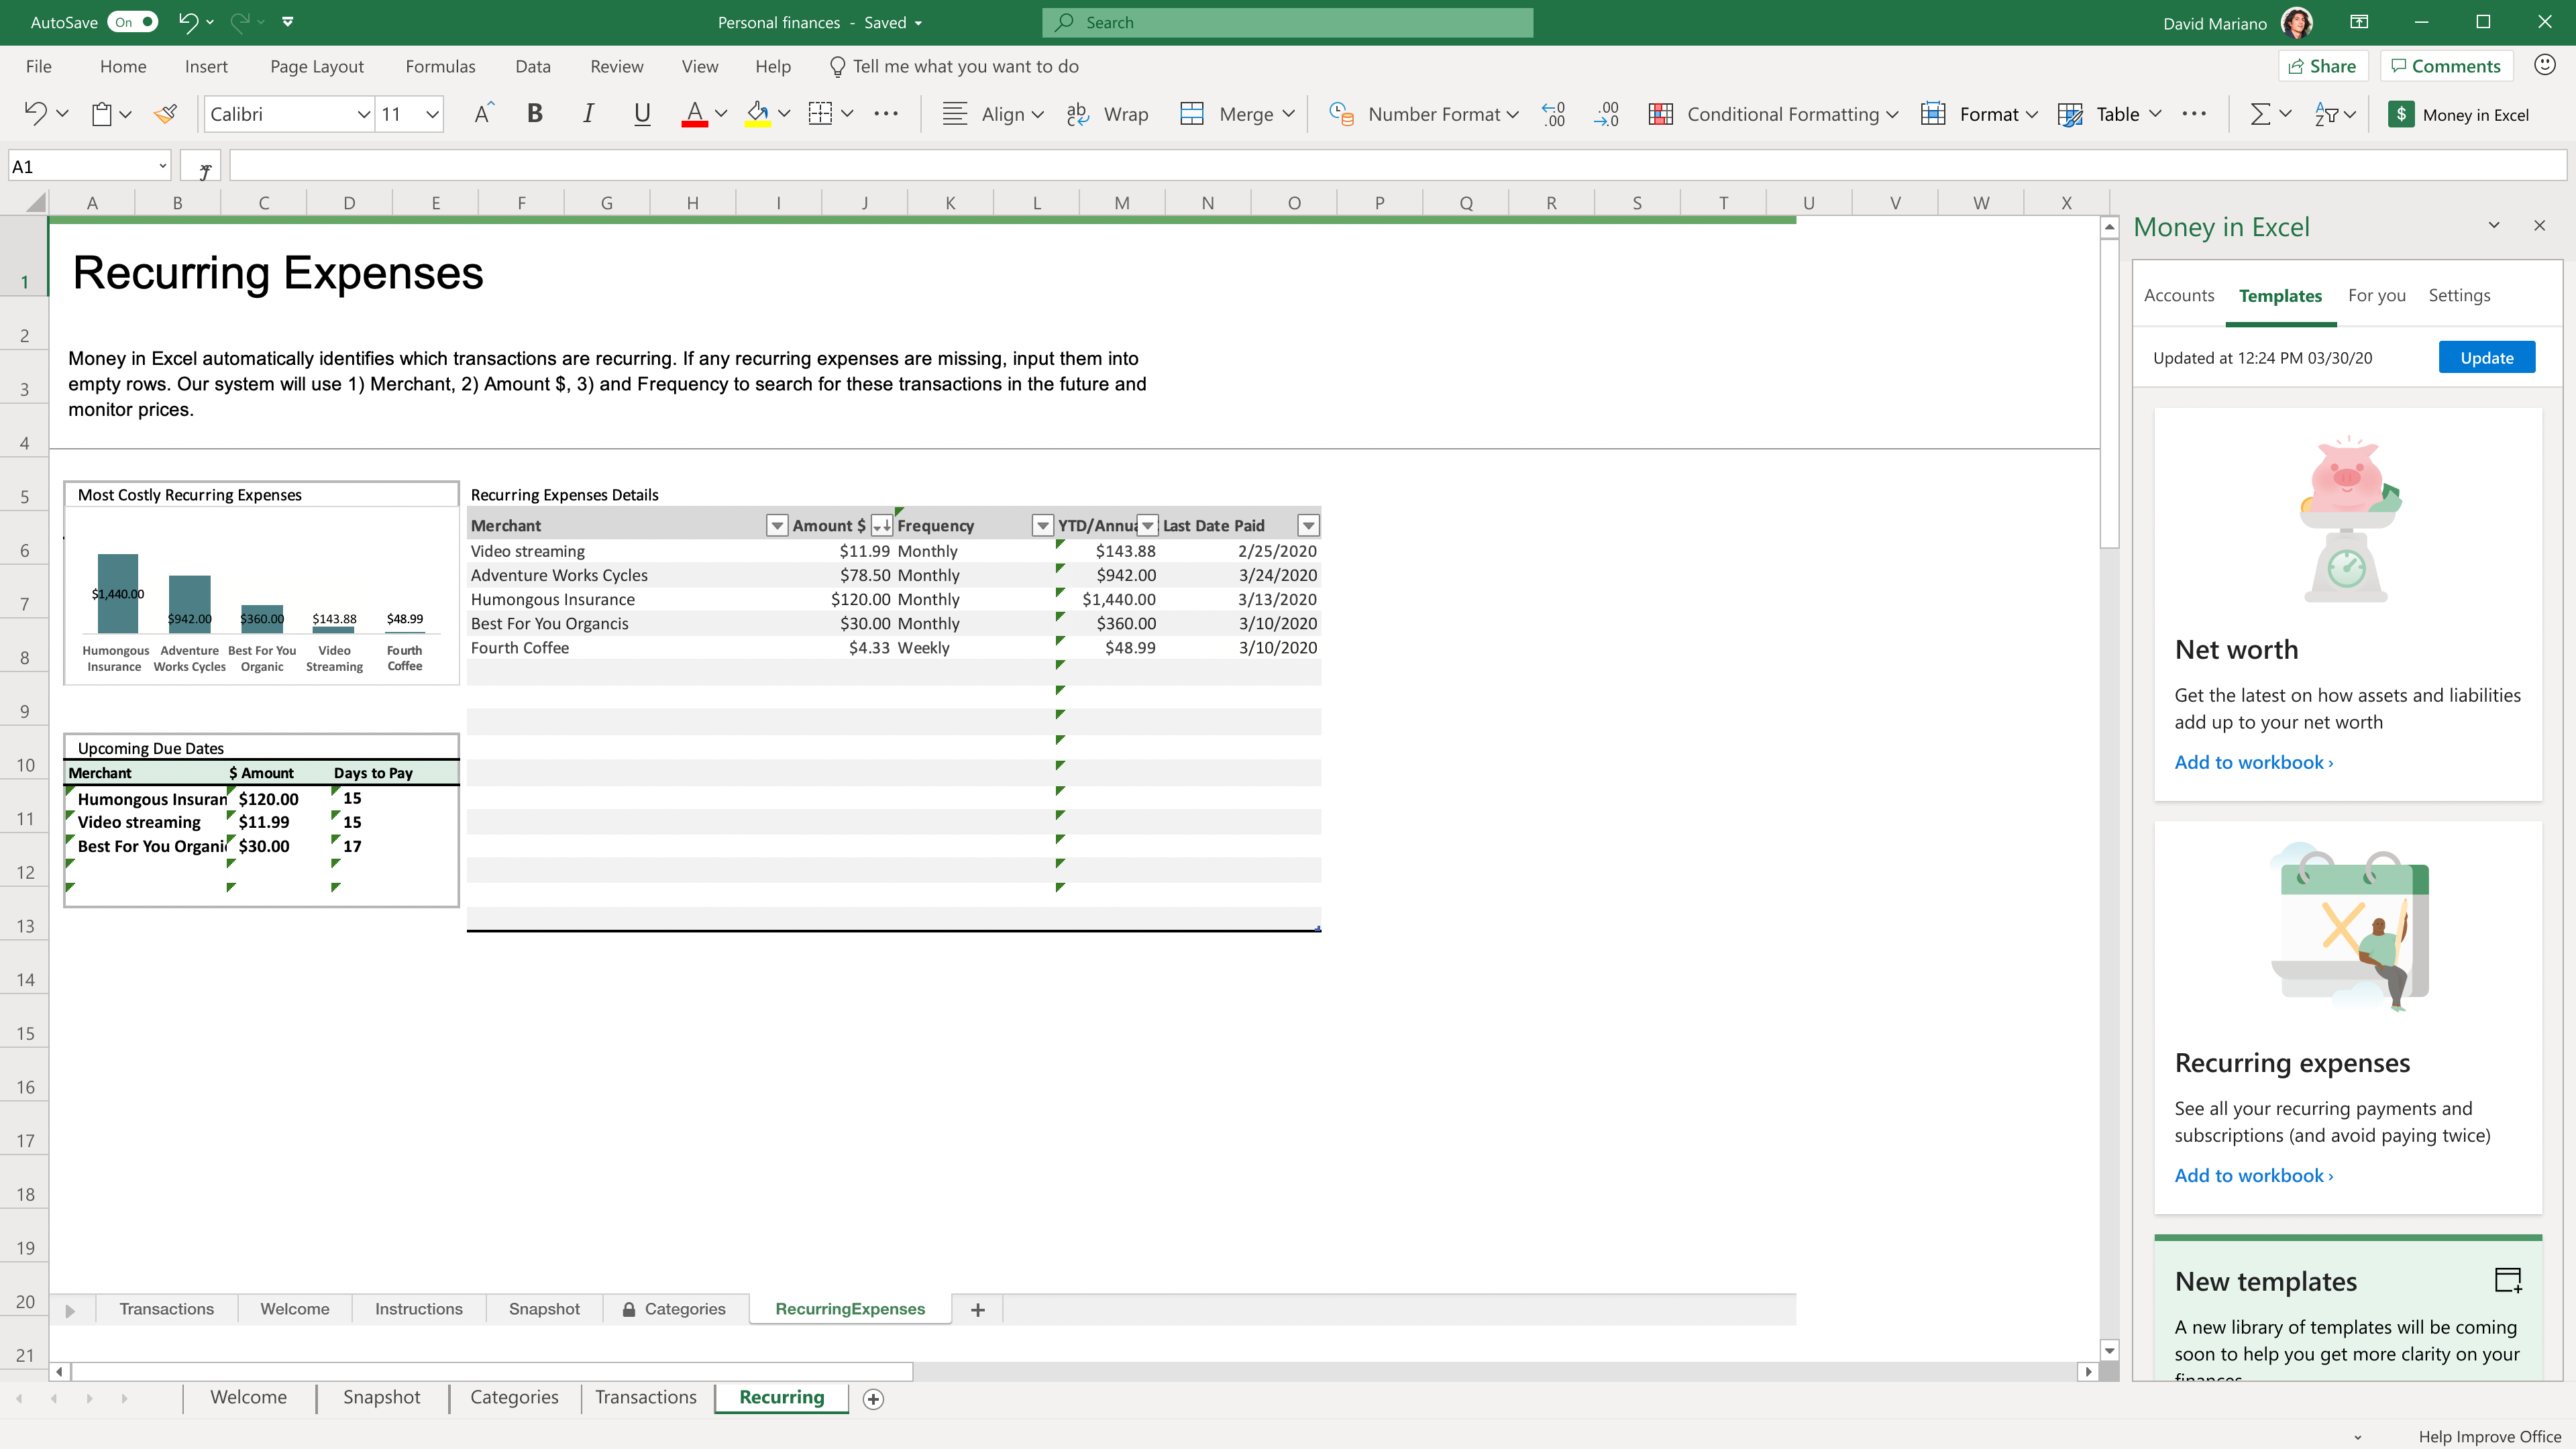This screenshot has width=2576, height=1449.
Task: Click the Share button
Action: 2323,66
